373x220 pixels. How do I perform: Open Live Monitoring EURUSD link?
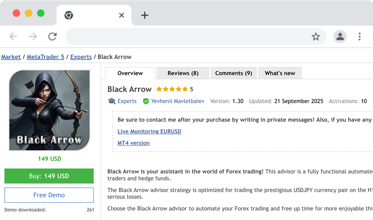[149, 132]
